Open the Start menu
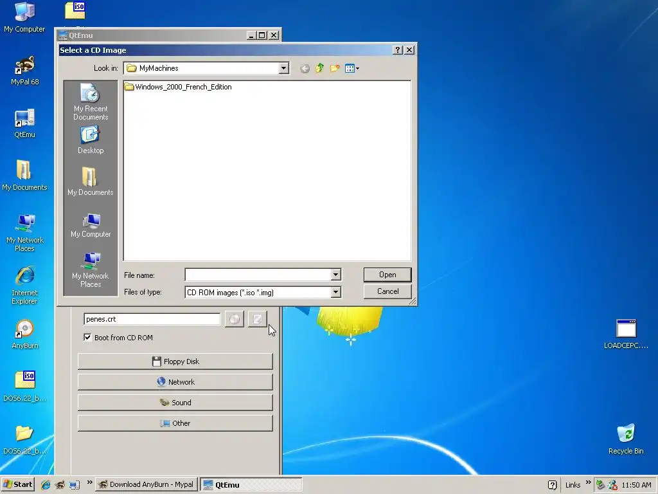 coord(17,484)
